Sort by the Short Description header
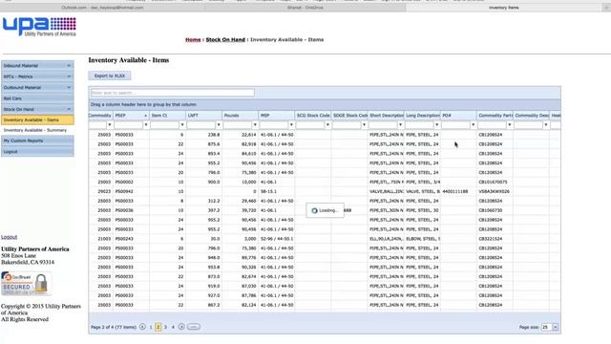 (x=386, y=116)
